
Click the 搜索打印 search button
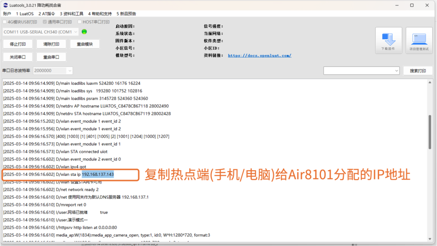point(418,70)
